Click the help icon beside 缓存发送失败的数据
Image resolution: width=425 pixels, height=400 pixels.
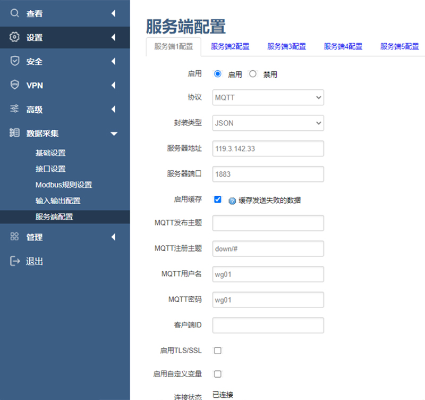pyautogui.click(x=232, y=201)
